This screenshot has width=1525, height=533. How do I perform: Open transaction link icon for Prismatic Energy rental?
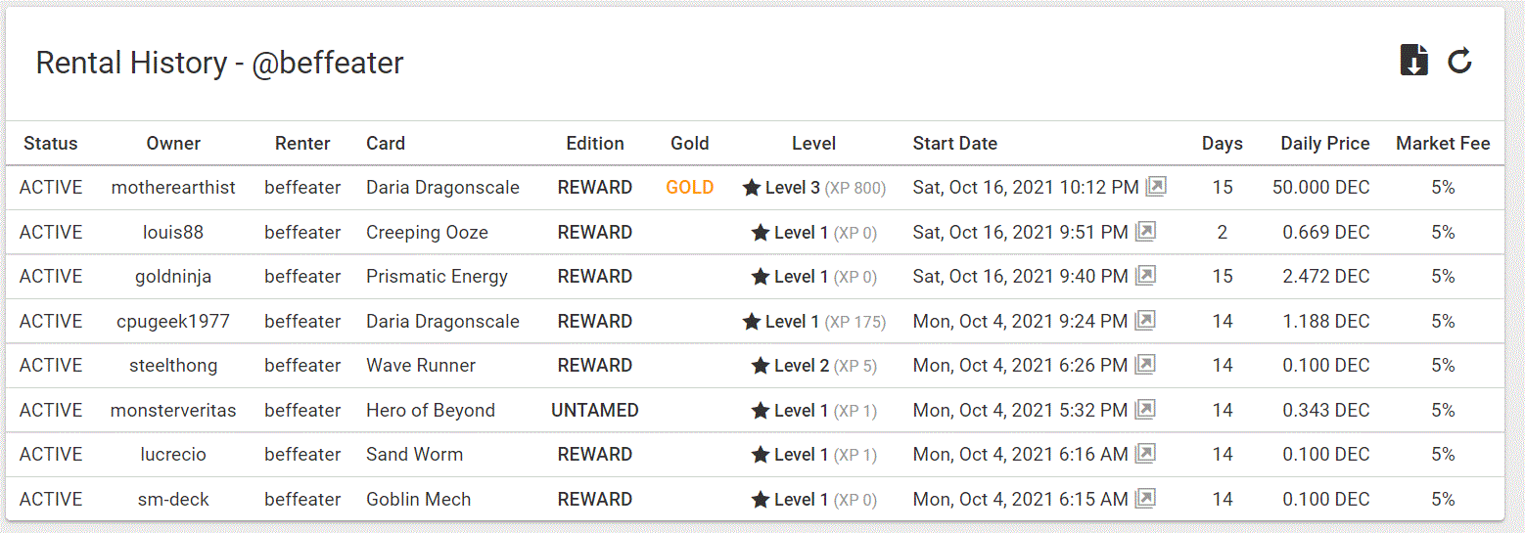[x=1145, y=276]
